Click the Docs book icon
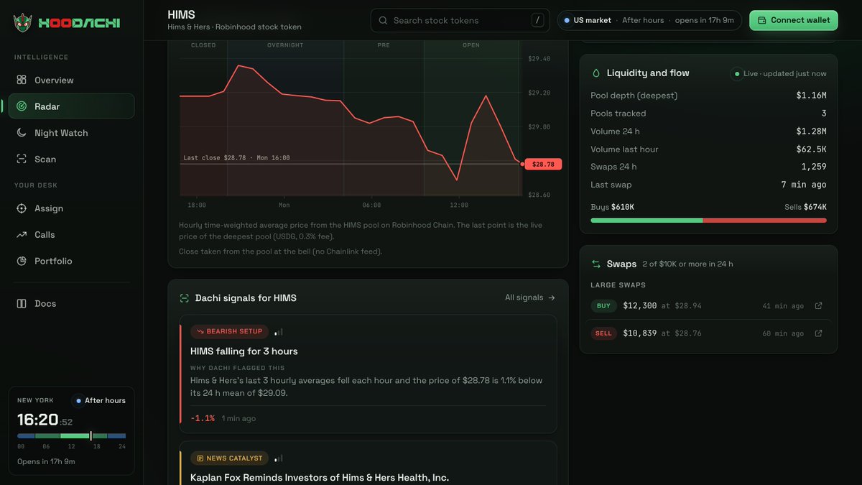 coord(22,303)
